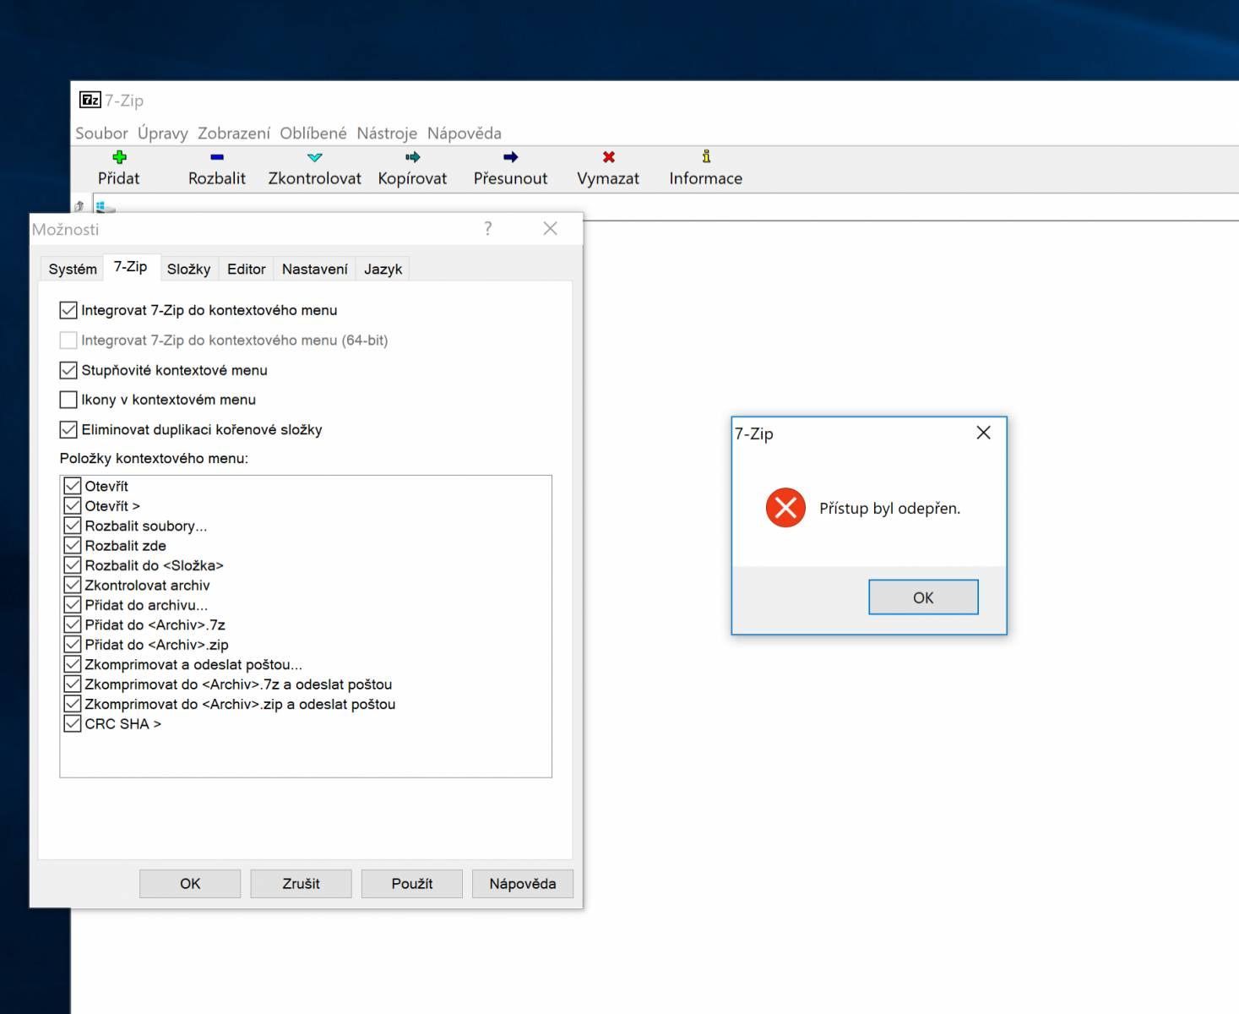
Task: Close the 7-Zip error dialog
Action: pos(983,433)
